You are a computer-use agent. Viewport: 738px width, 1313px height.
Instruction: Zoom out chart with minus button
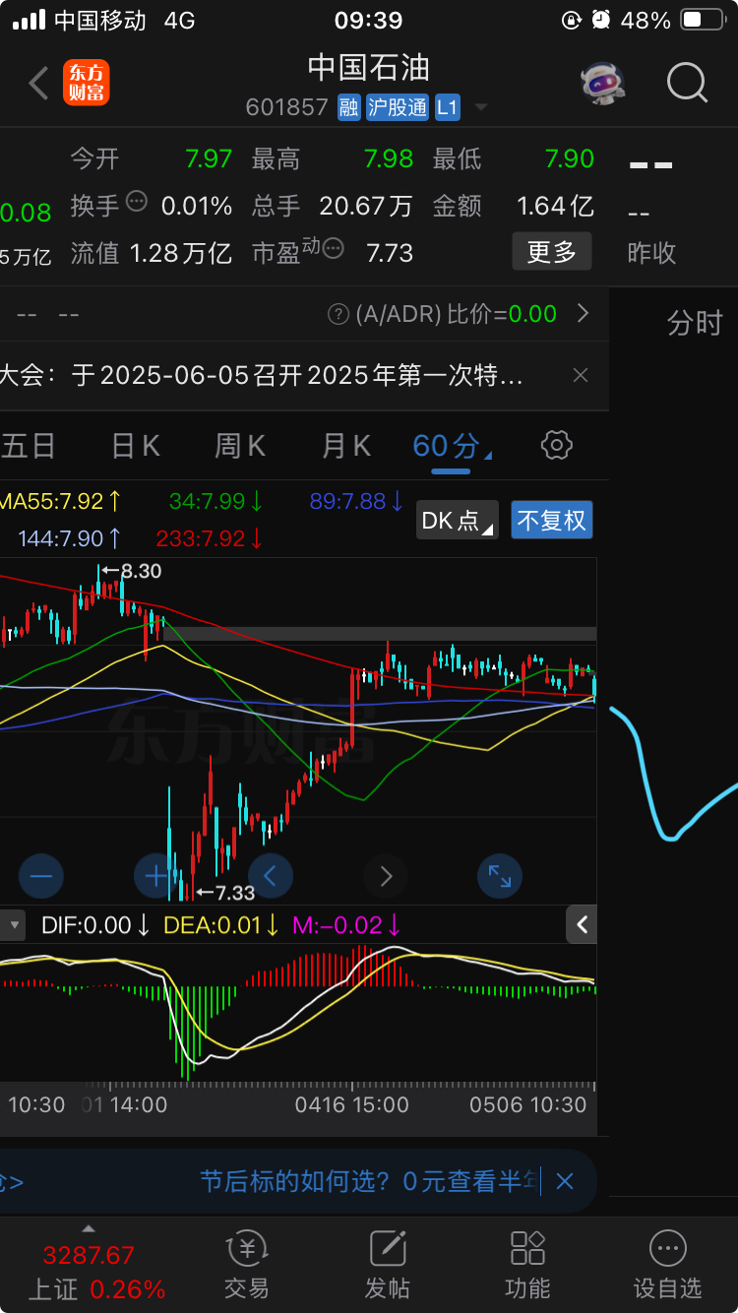click(x=41, y=875)
